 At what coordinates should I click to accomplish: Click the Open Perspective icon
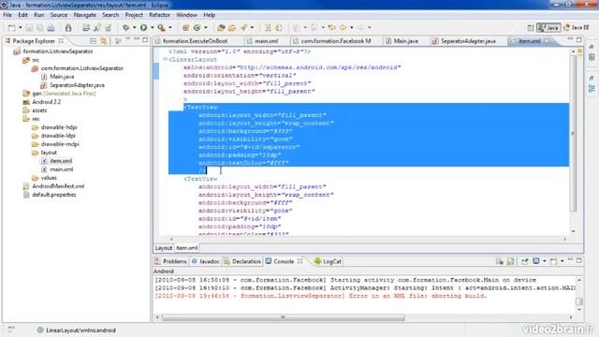531,27
